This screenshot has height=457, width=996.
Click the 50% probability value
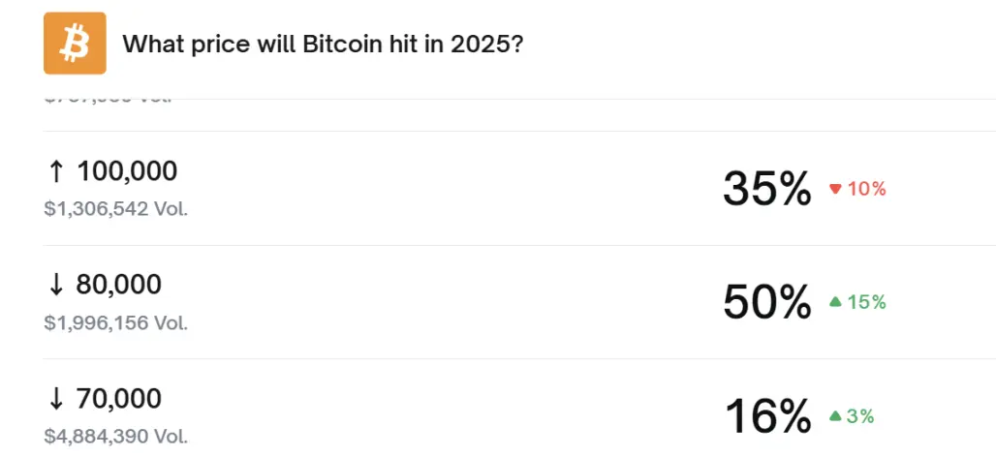point(766,303)
